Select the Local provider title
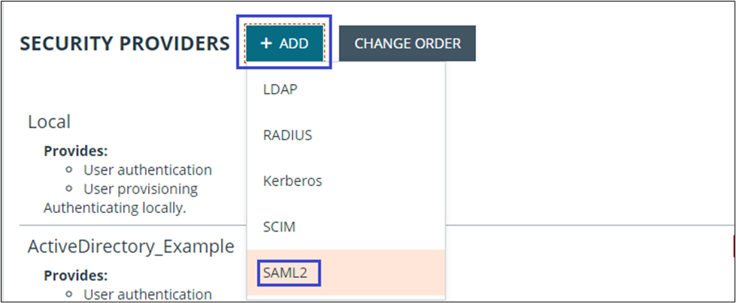Image resolution: width=736 pixels, height=303 pixels. 49,121
